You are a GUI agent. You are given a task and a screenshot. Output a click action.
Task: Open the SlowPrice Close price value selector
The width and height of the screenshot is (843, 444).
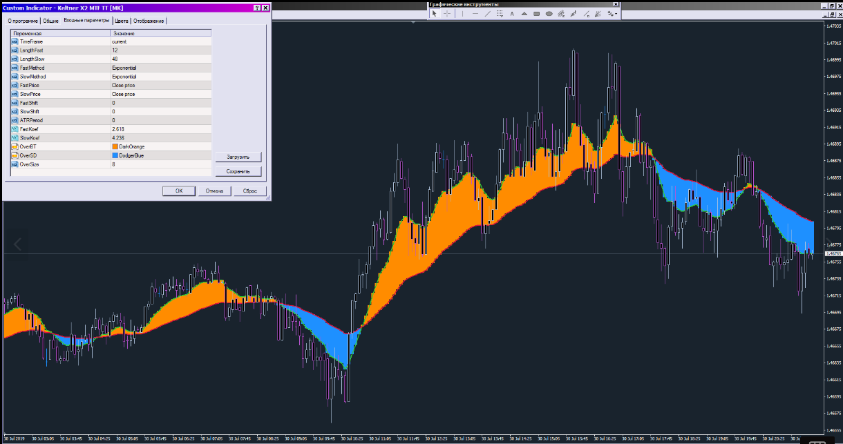[x=160, y=94]
